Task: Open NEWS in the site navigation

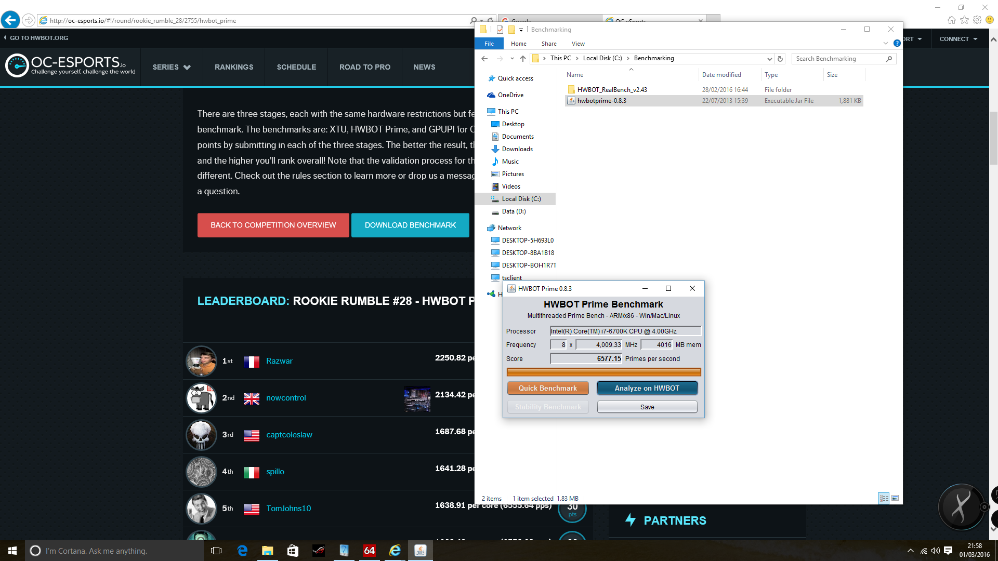Action: (x=424, y=67)
